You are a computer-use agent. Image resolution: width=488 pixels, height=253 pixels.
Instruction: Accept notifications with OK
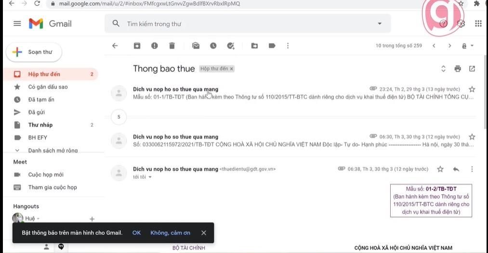136,233
